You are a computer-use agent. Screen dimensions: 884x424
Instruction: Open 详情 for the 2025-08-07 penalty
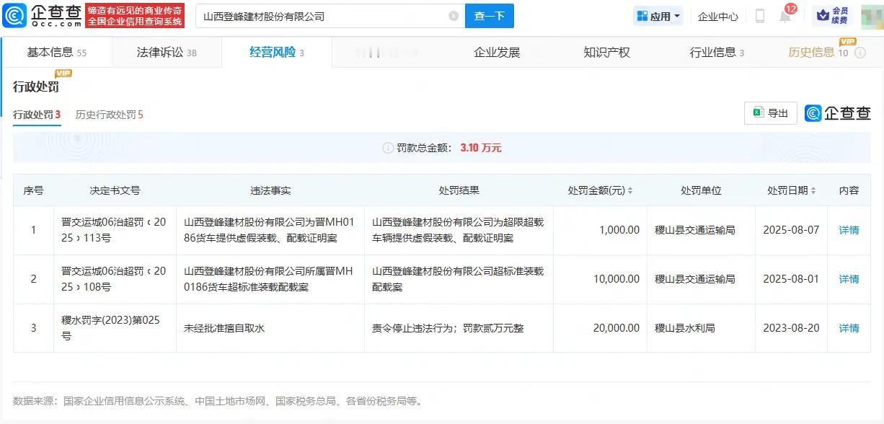(849, 230)
